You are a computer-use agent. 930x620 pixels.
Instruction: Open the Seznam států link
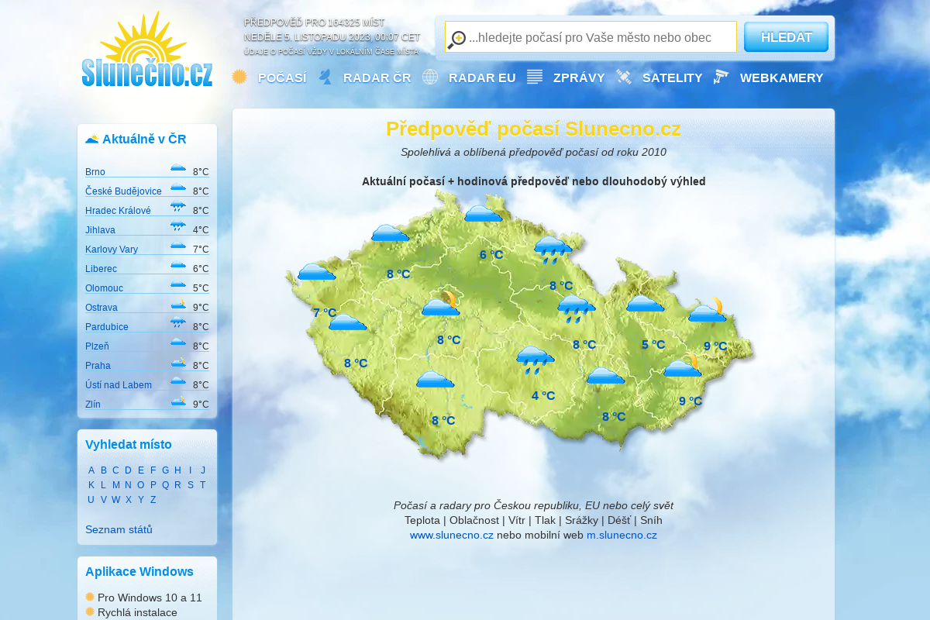pyautogui.click(x=117, y=529)
